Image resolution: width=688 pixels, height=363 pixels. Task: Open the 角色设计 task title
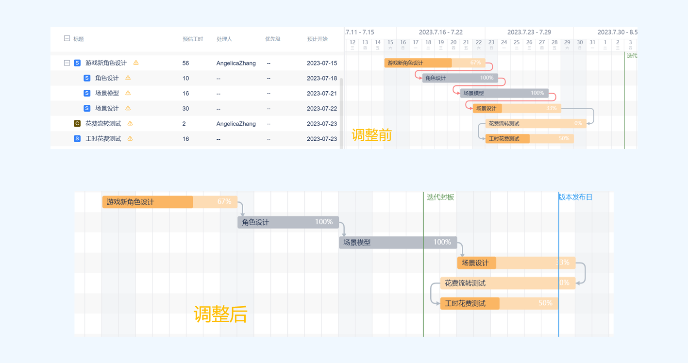point(107,78)
